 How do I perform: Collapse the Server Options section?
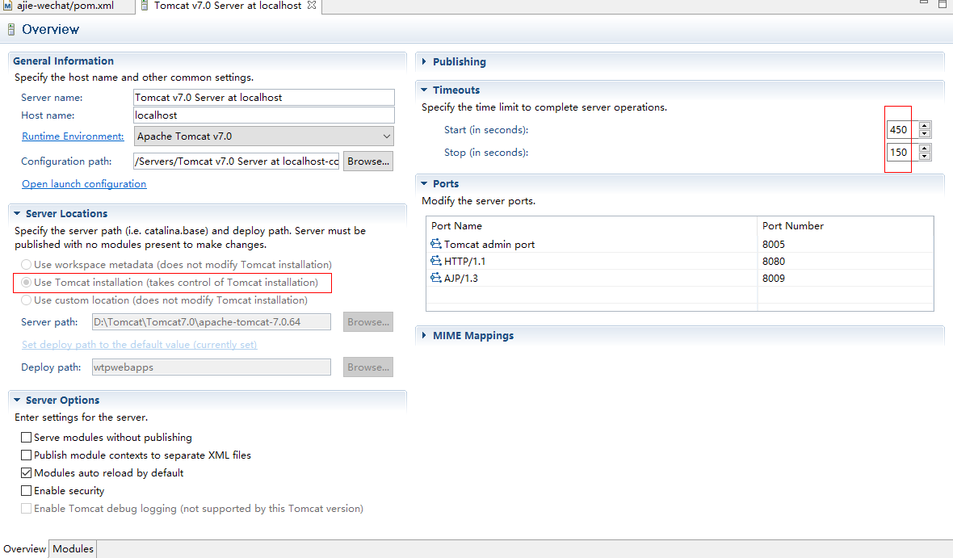17,400
